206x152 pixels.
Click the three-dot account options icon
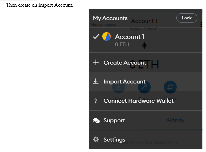201,25
